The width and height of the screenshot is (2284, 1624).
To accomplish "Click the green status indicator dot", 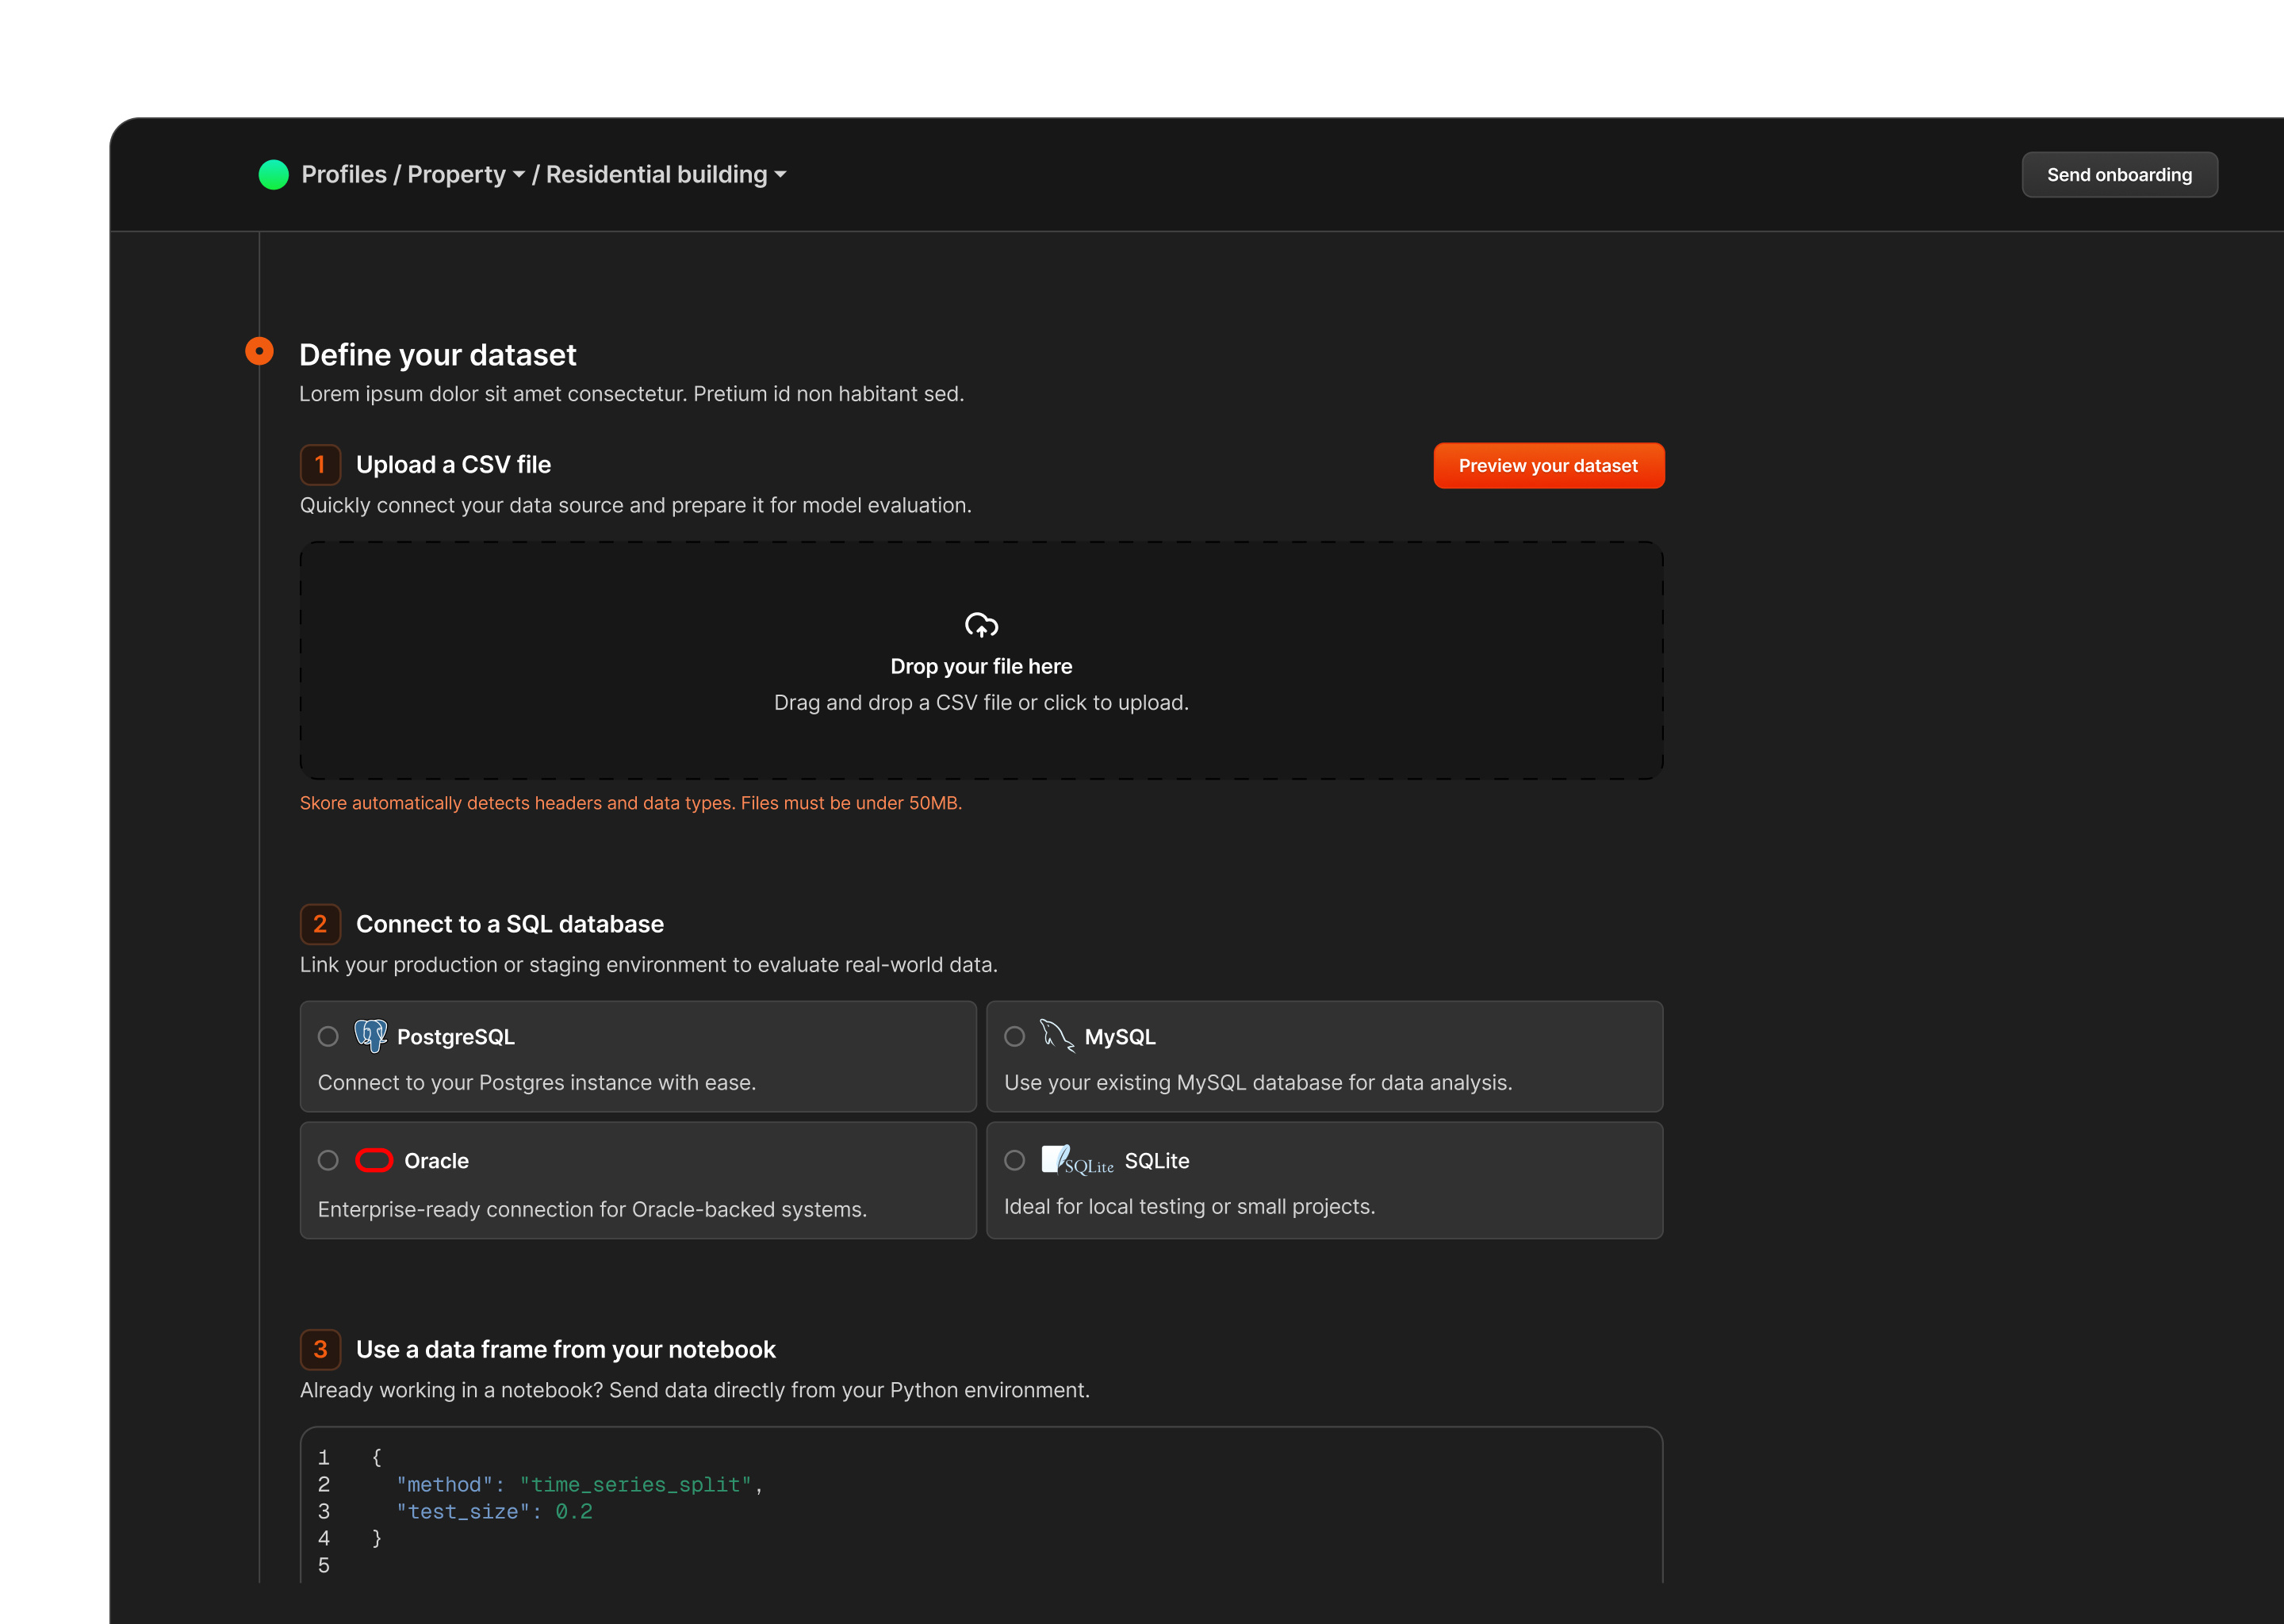I will 274,174.
